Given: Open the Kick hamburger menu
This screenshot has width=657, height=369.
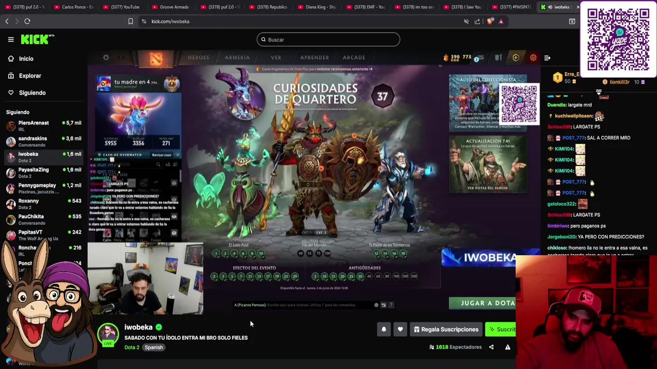Looking at the screenshot, I should tap(11, 39).
